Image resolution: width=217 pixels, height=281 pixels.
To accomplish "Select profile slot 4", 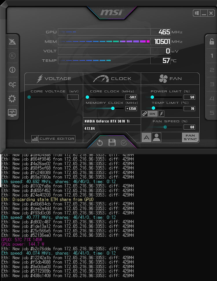I will pyautogui.click(x=212, y=98).
